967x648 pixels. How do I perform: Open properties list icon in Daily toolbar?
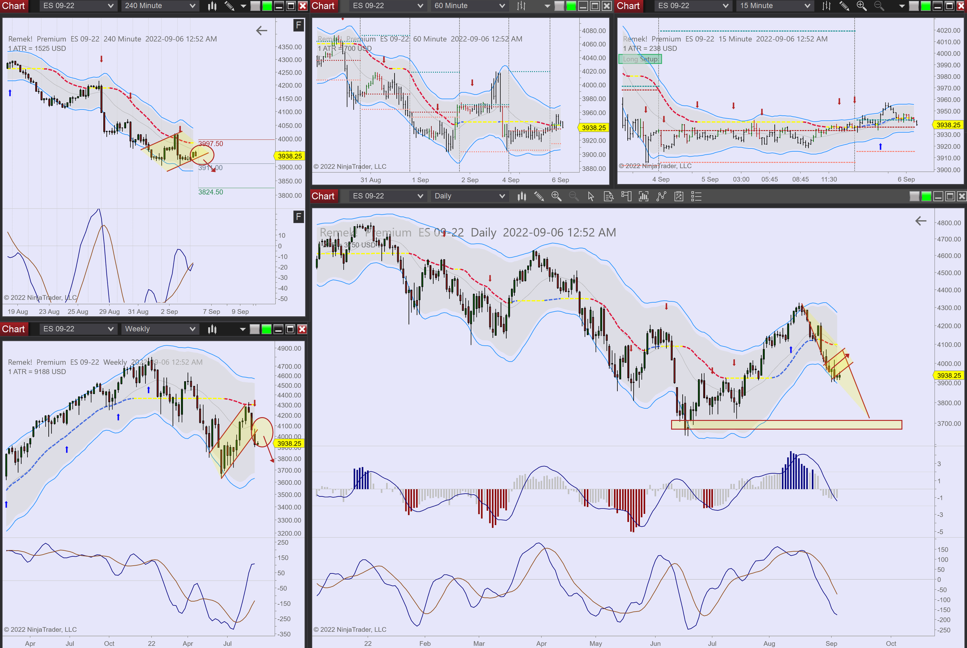coord(696,196)
